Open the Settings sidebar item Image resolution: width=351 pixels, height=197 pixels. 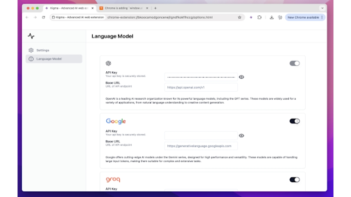point(54,50)
